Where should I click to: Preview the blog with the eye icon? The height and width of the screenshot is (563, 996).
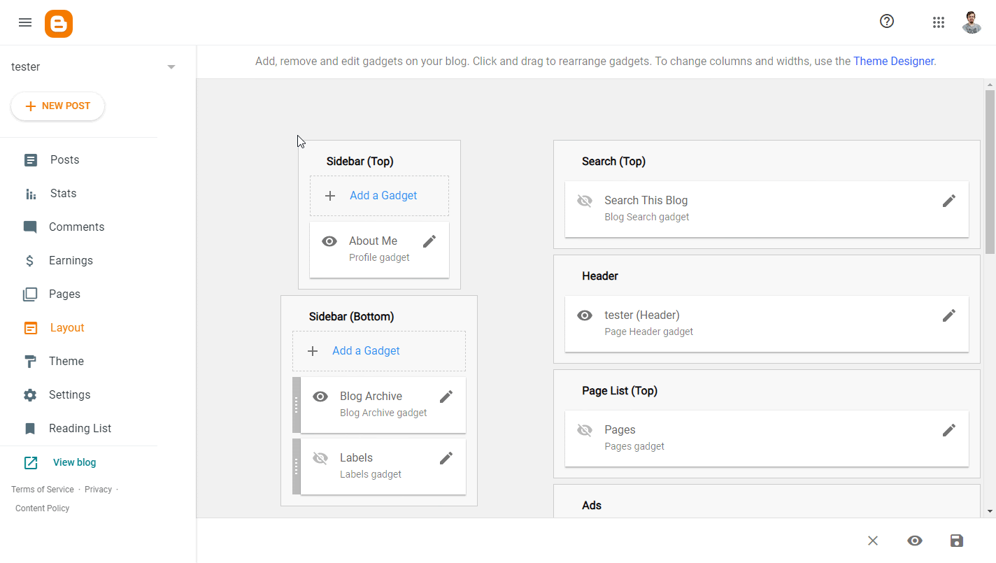(x=915, y=541)
